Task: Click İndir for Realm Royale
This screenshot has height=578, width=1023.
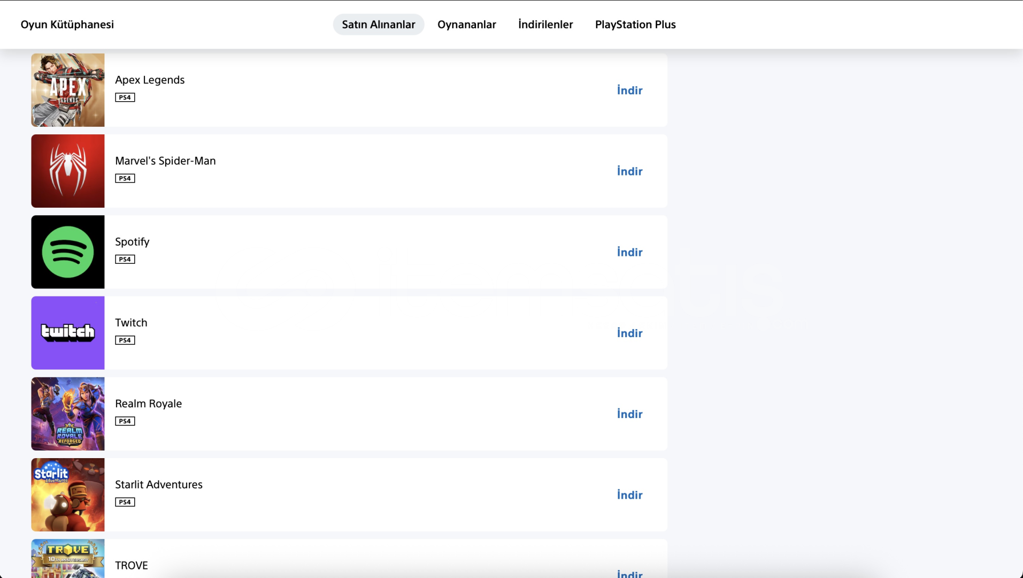Action: pyautogui.click(x=629, y=414)
